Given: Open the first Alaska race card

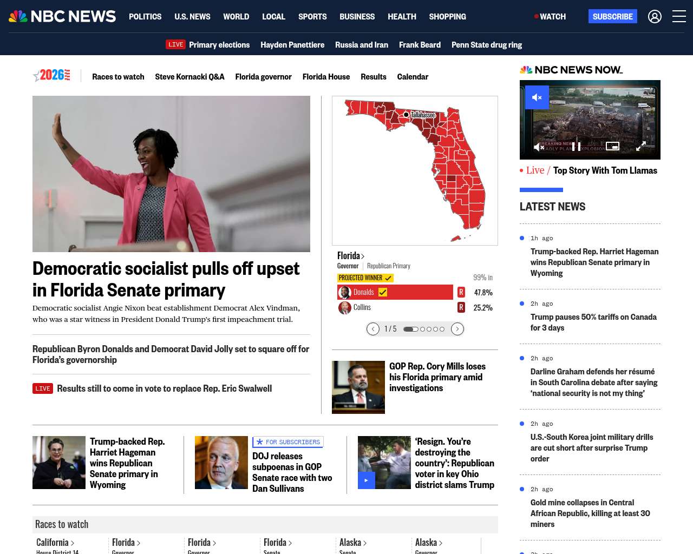Looking at the screenshot, I should [x=353, y=543].
